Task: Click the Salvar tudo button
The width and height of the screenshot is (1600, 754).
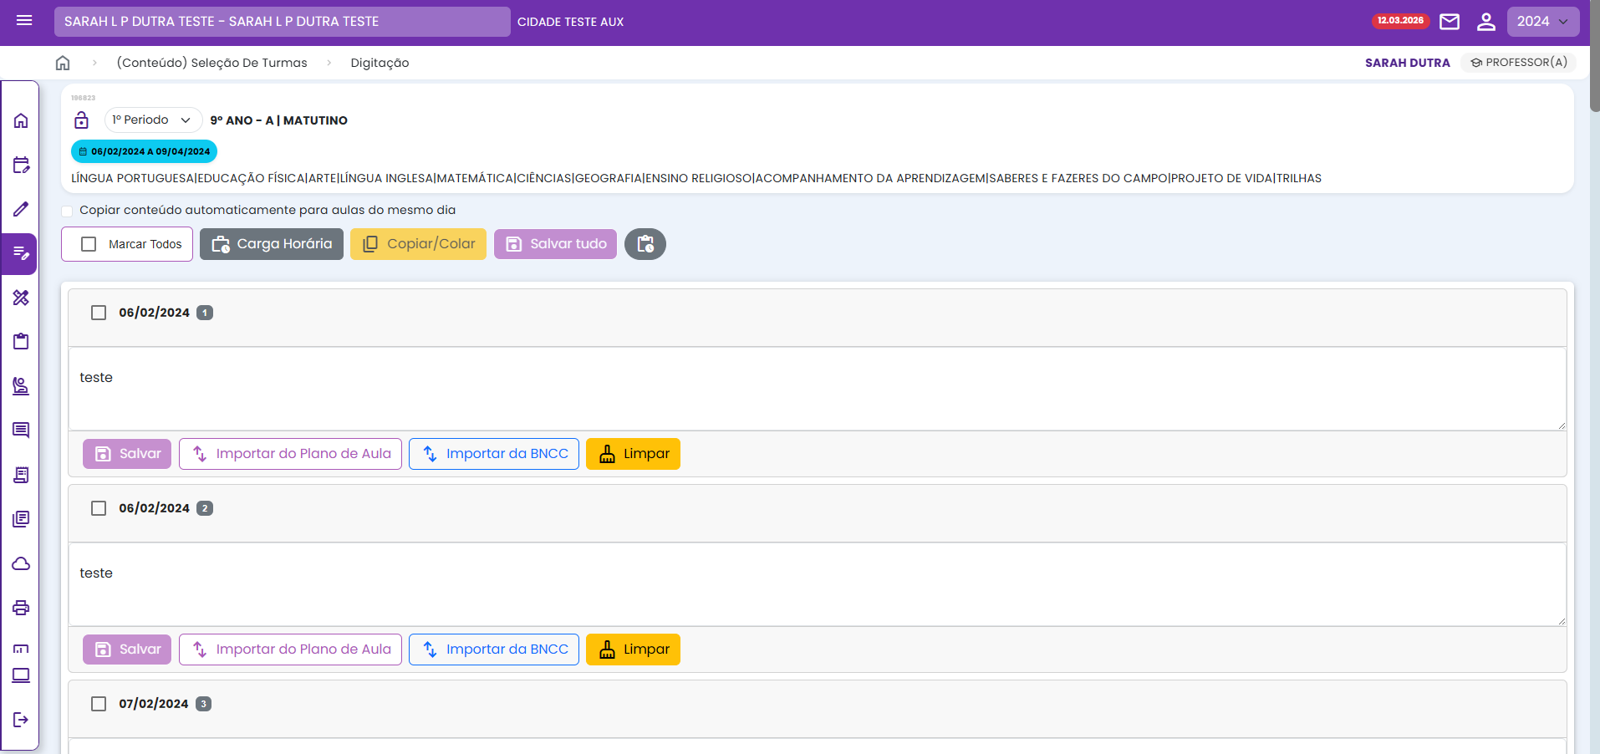Action: 555,244
